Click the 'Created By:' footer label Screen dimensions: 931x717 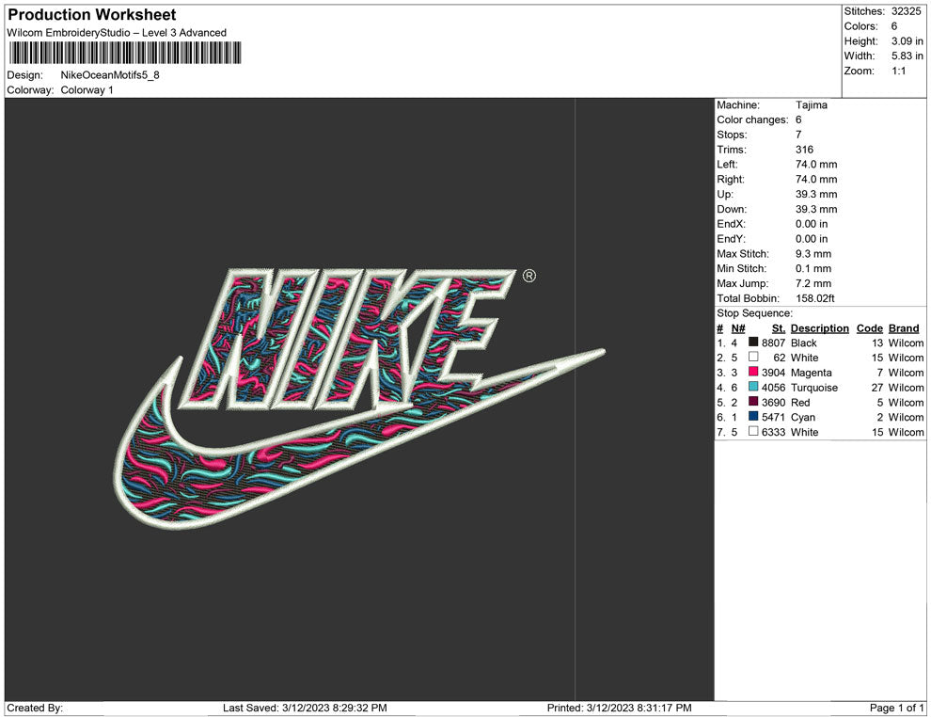(35, 708)
